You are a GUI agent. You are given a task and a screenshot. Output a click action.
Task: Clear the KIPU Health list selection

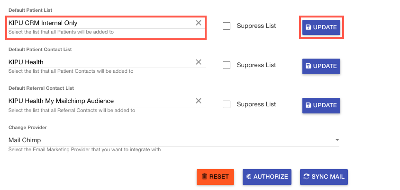pos(199,62)
